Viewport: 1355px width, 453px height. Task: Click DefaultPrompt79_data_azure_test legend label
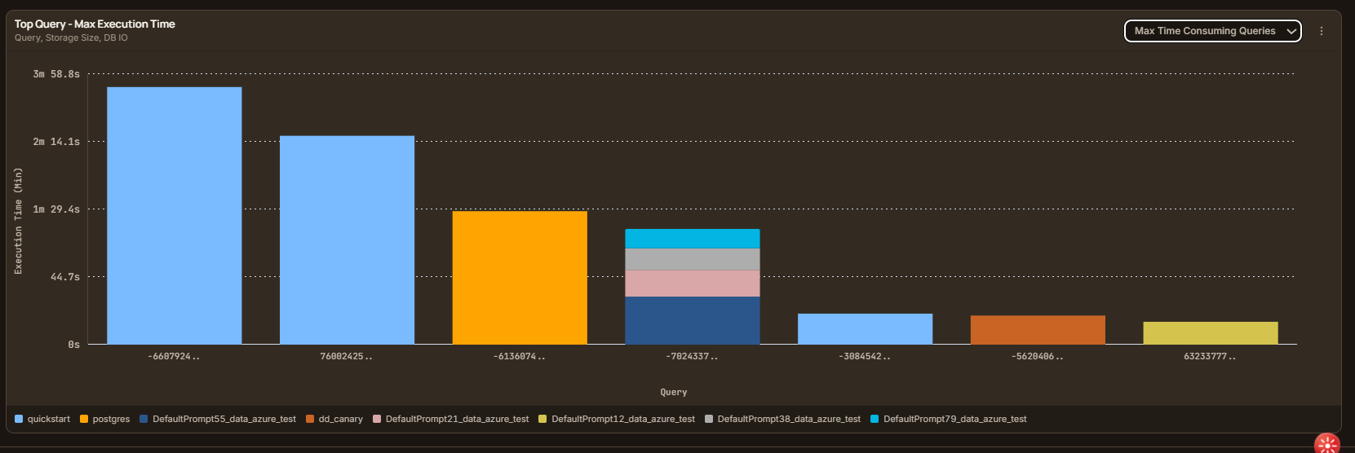tap(955, 419)
